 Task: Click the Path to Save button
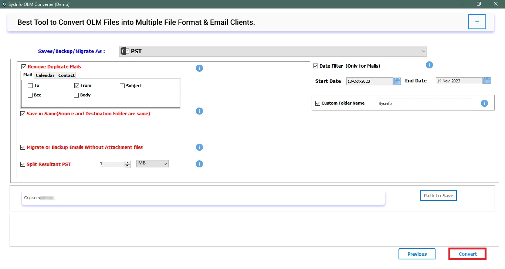438,196
